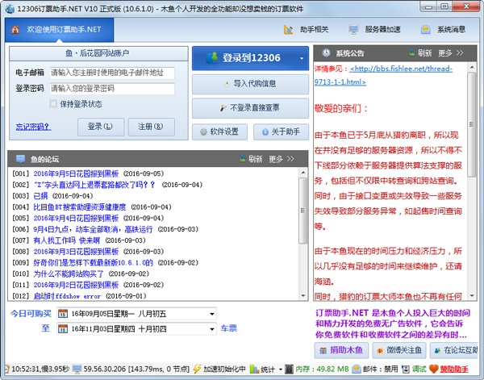Open the 忘记密码? link

coord(33,127)
